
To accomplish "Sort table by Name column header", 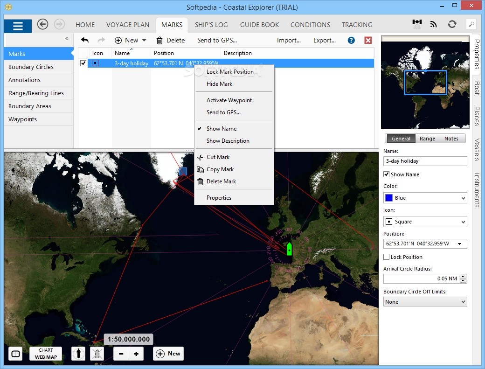I will tap(131, 53).
